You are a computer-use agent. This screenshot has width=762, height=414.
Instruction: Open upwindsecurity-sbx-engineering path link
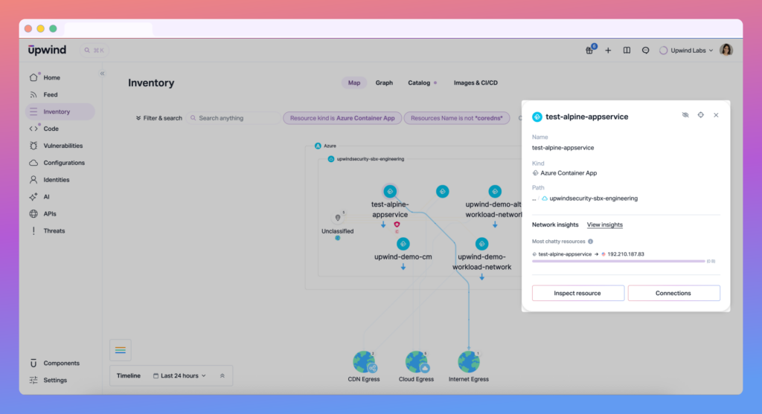(593, 198)
